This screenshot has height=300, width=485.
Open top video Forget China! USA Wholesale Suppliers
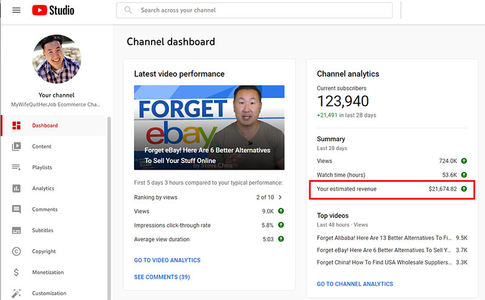tap(384, 262)
